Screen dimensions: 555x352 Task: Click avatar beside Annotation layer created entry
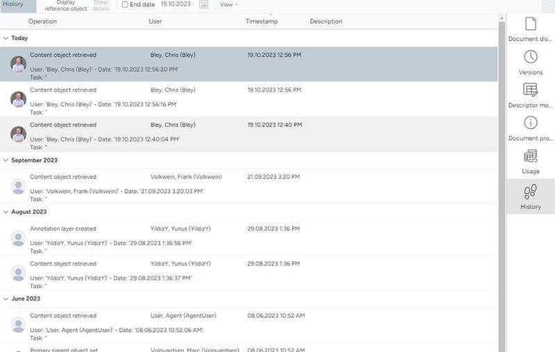tap(18, 238)
